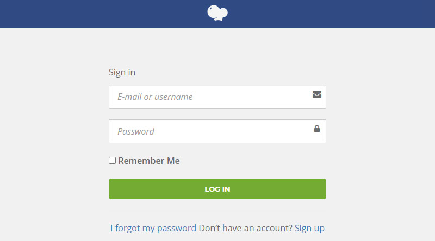Open the I forgot my password link
Screen dimensions: 435x241
(153, 229)
